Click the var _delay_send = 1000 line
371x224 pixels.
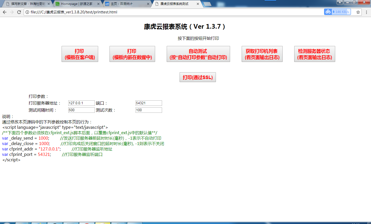(82, 138)
